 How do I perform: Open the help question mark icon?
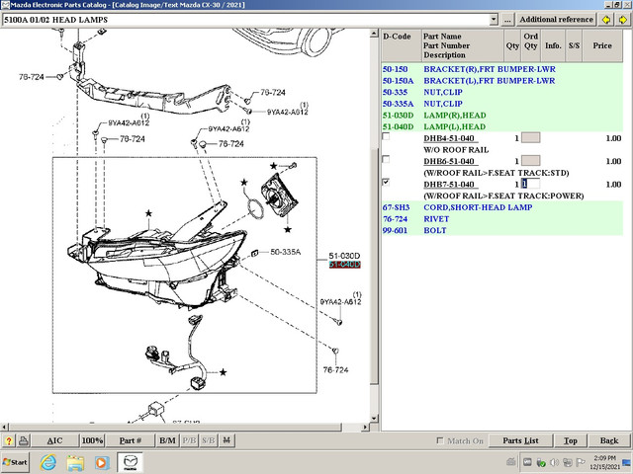click(x=9, y=440)
